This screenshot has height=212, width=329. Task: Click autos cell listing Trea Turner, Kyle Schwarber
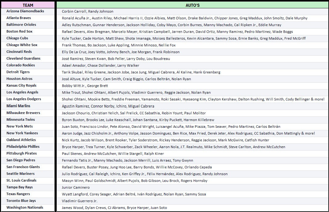tap(193, 147)
